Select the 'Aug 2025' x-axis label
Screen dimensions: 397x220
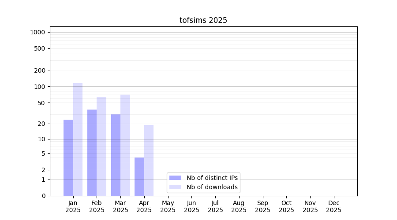239,206
